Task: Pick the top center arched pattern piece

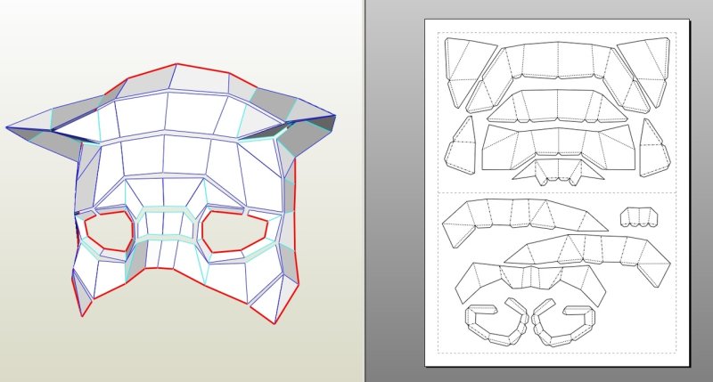Action: point(554,59)
